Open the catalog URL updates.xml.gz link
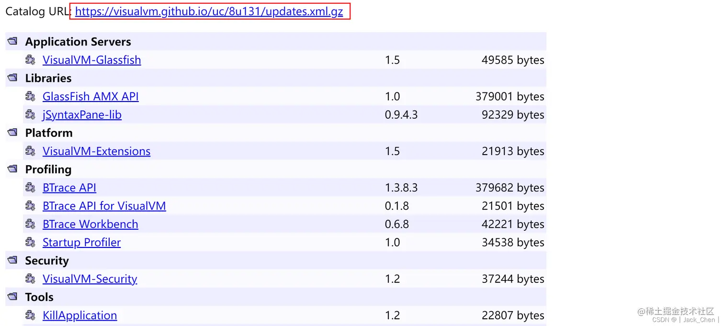The width and height of the screenshot is (724, 326). (209, 12)
